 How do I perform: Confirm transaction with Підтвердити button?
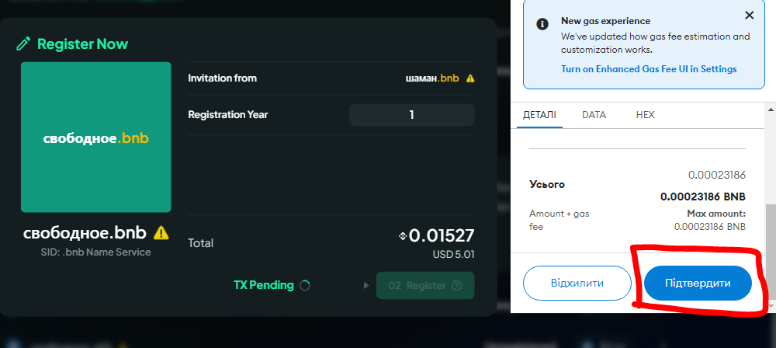698,283
